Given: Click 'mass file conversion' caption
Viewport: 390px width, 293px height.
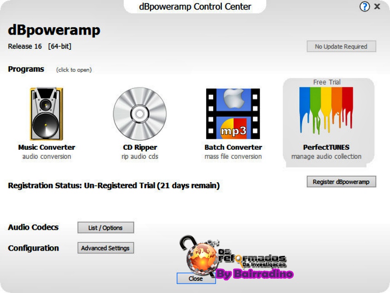Looking at the screenshot, I should point(233,157).
